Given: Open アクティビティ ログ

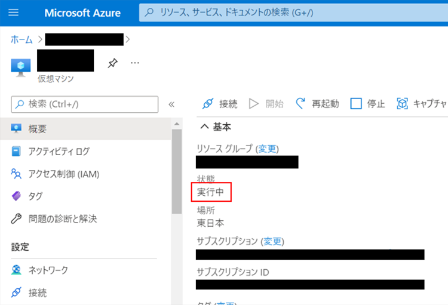Looking at the screenshot, I should tap(59, 152).
